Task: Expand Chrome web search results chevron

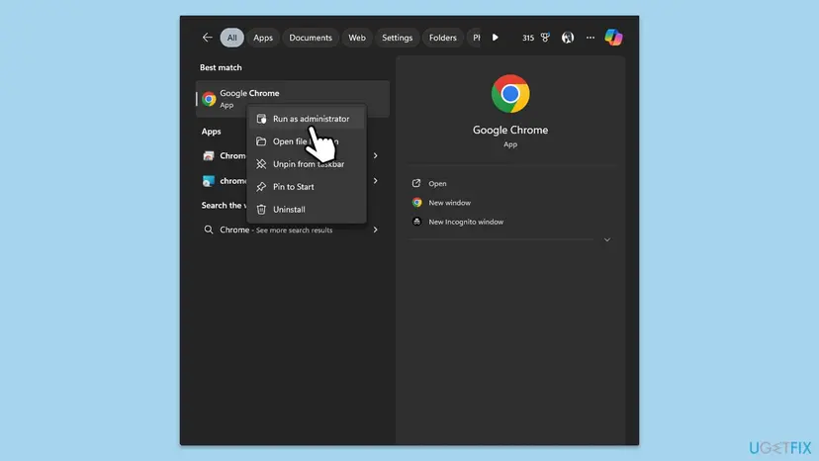Action: 375,230
